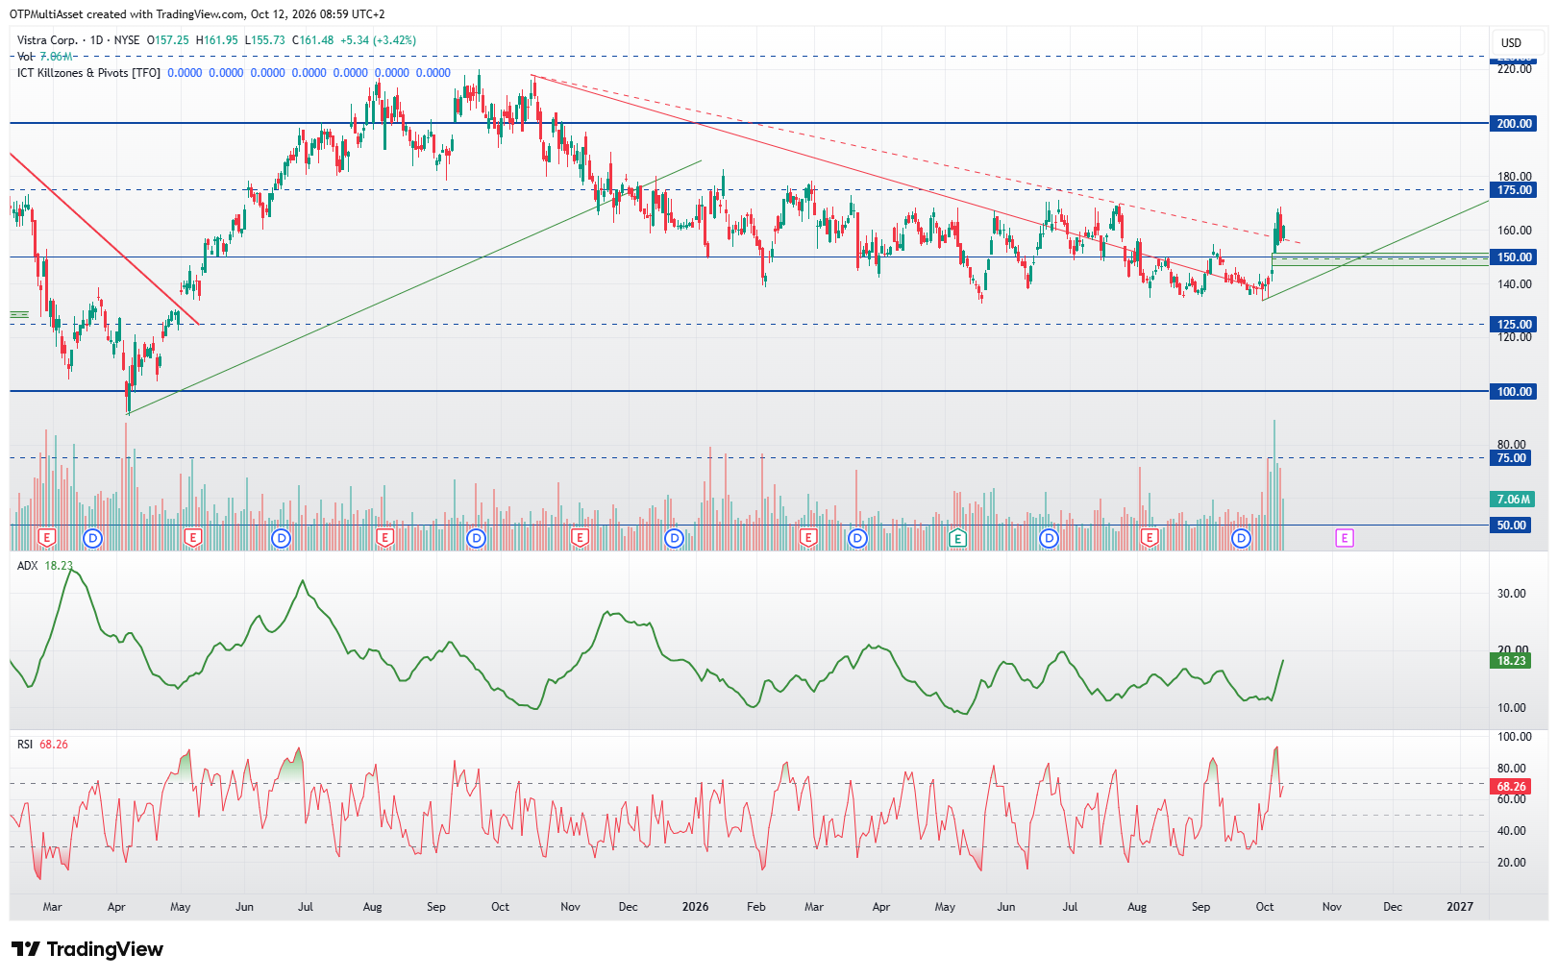Click the RSI indicator label

tap(25, 745)
